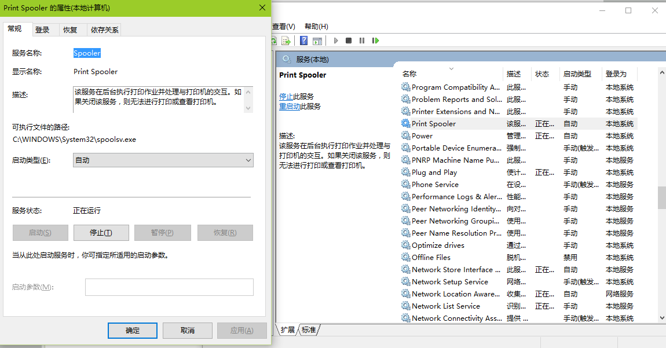Click the 暂停(P) button
Image resolution: width=666 pixels, height=348 pixels.
point(163,233)
